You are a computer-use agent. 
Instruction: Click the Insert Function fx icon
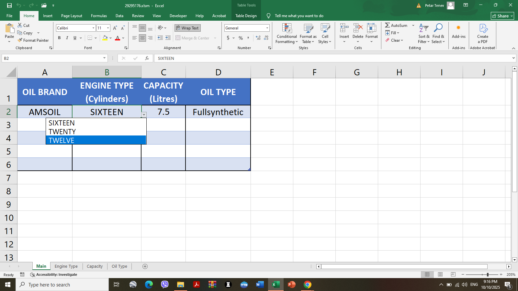pyautogui.click(x=147, y=58)
